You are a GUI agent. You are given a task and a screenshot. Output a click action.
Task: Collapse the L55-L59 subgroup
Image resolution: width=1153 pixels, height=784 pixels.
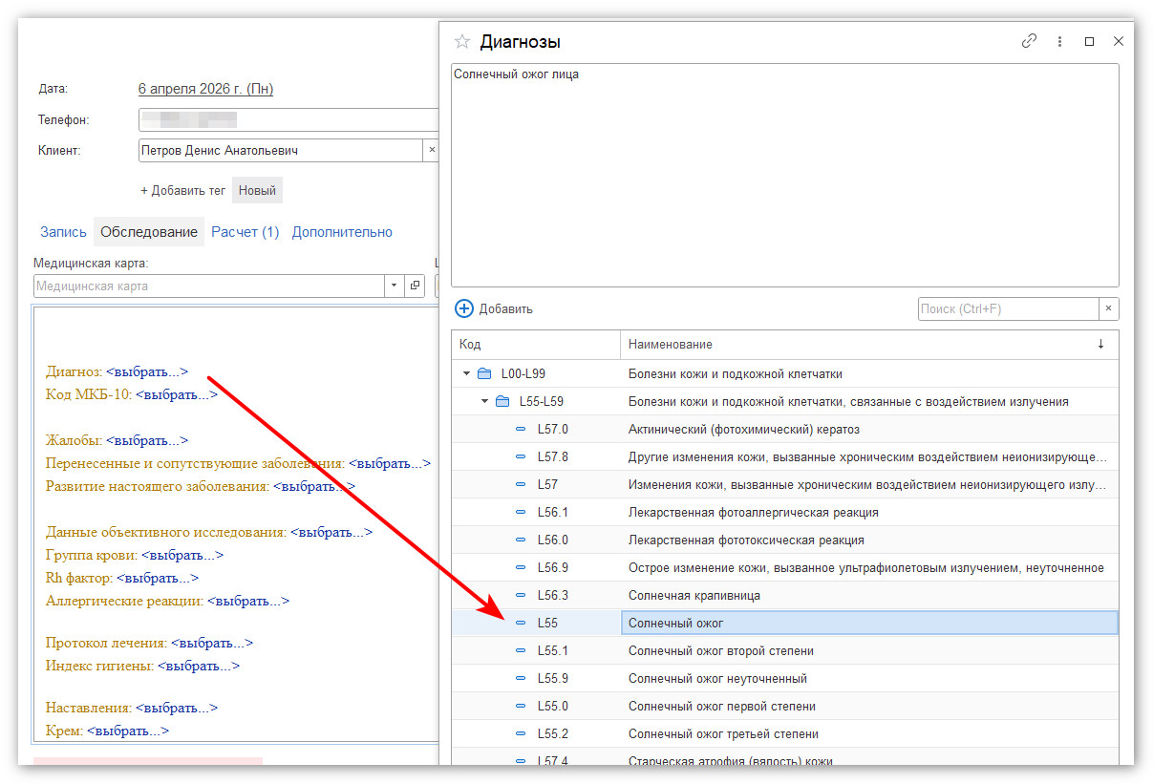(x=484, y=401)
